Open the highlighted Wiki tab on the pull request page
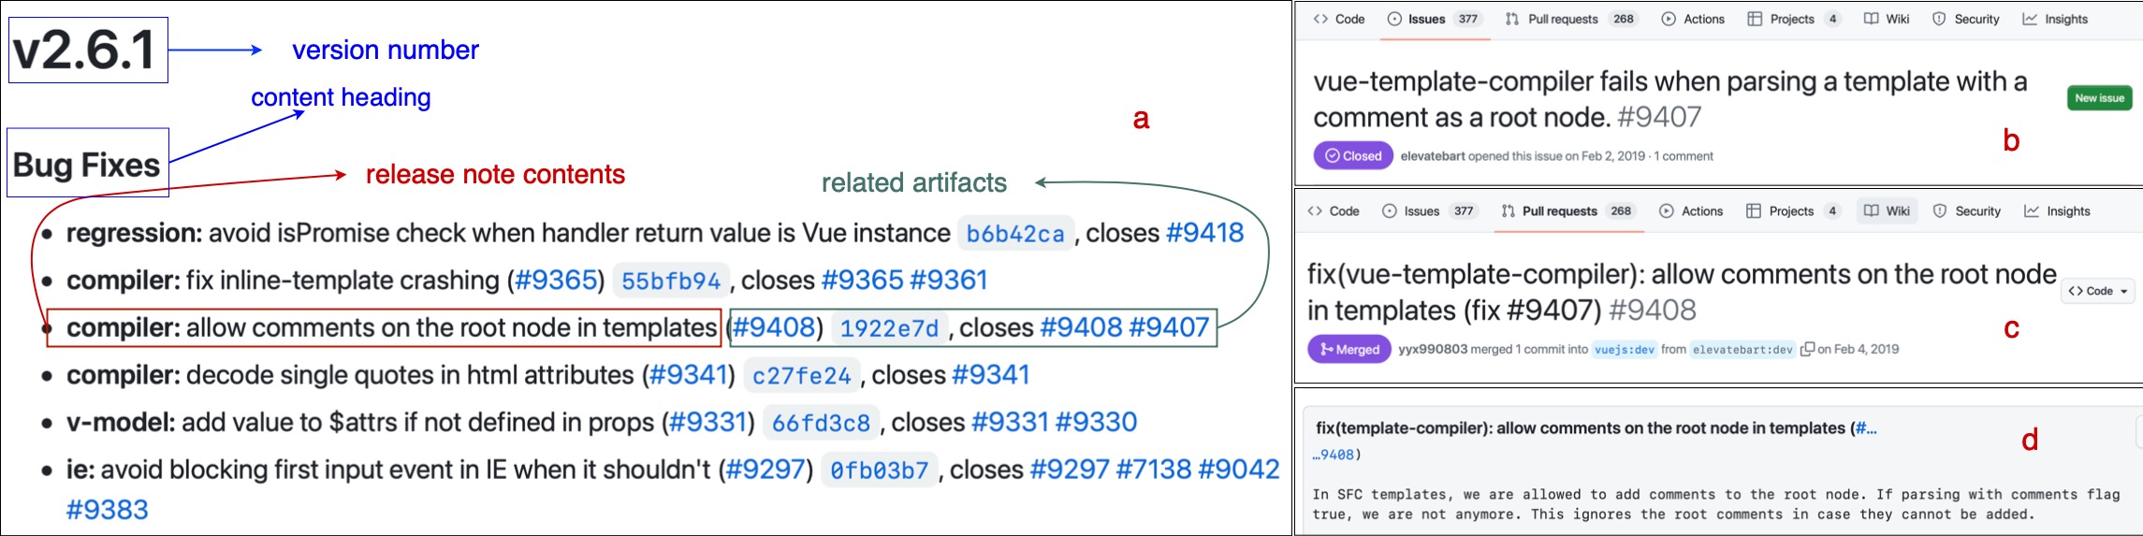2143x536 pixels. 1887,211
